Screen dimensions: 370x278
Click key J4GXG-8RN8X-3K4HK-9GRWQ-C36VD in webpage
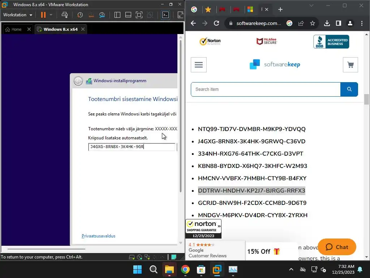coord(251,142)
